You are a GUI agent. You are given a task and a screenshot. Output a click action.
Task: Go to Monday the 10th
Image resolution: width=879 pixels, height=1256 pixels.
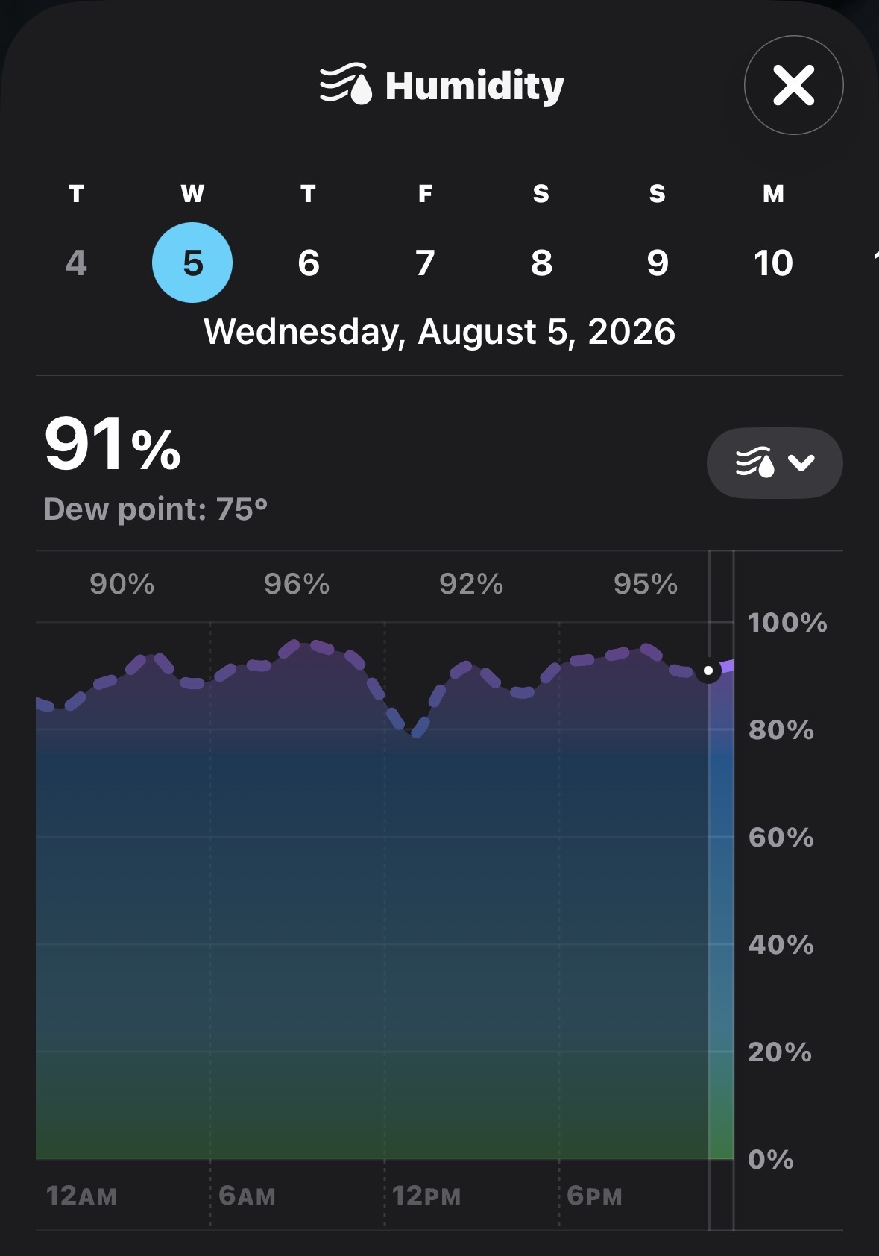point(773,263)
